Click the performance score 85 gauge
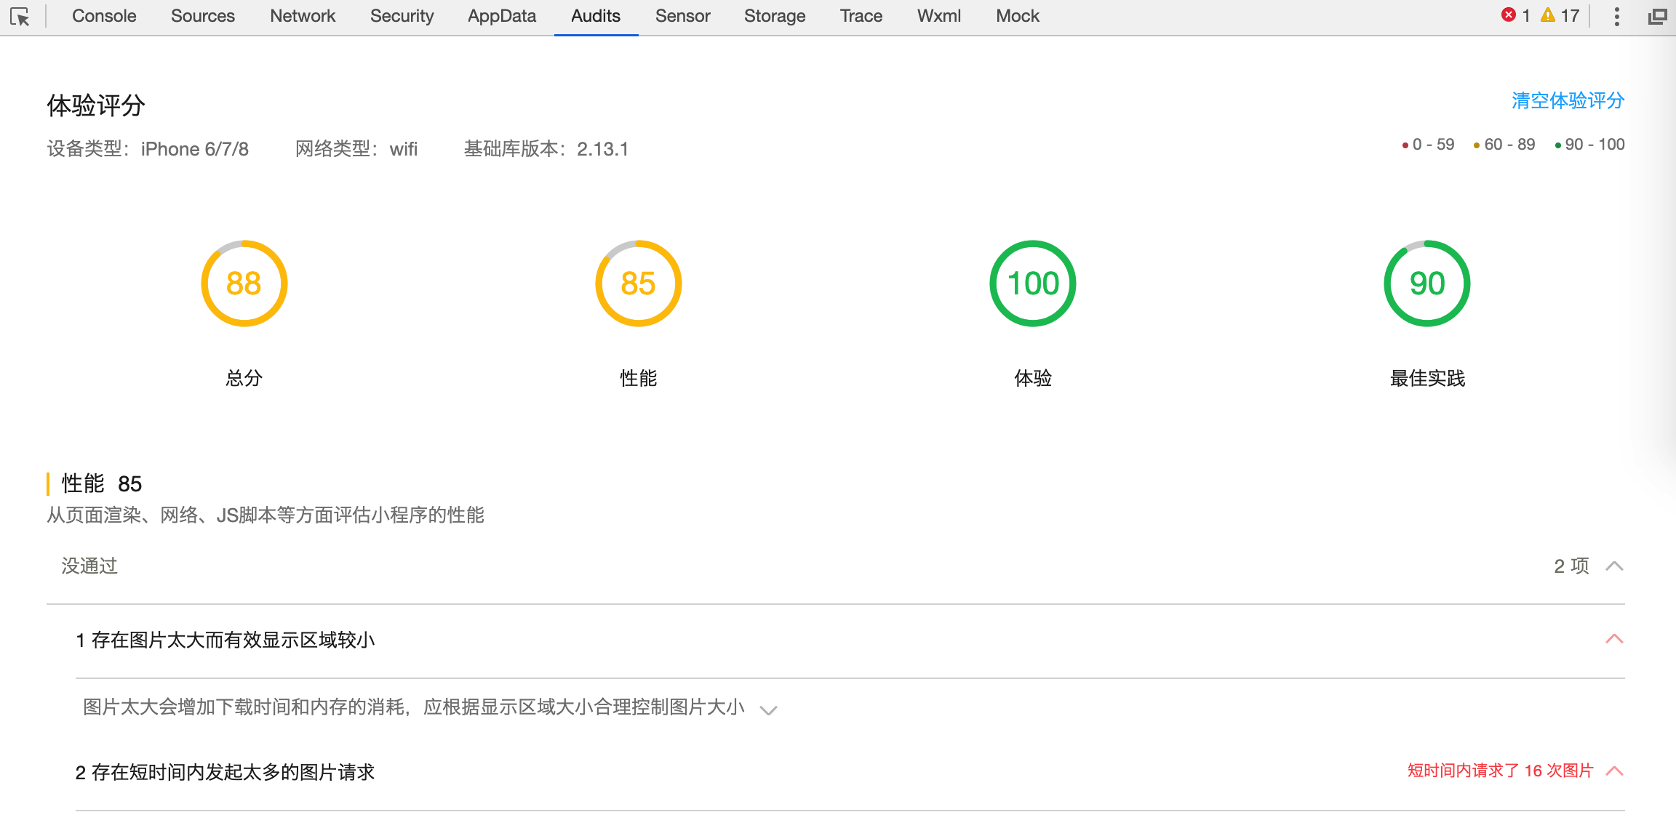This screenshot has width=1676, height=820. 638,284
